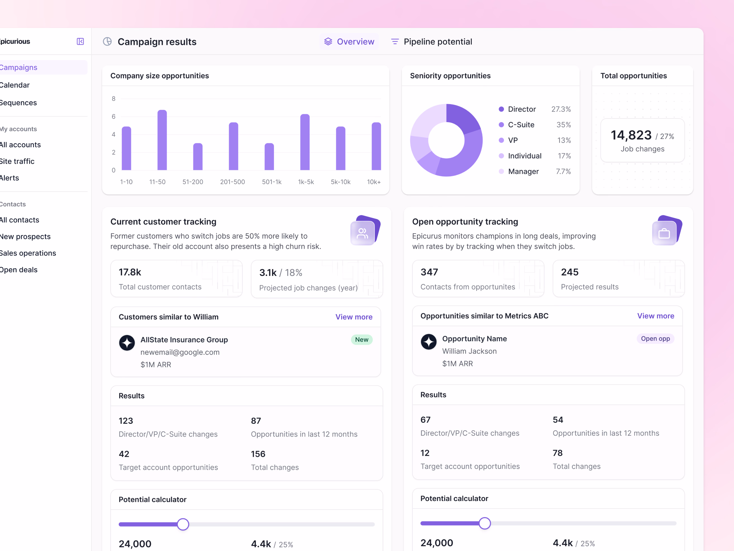Click the 11-50 bar in the chart
This screenshot has height=551, width=734.
[162, 140]
